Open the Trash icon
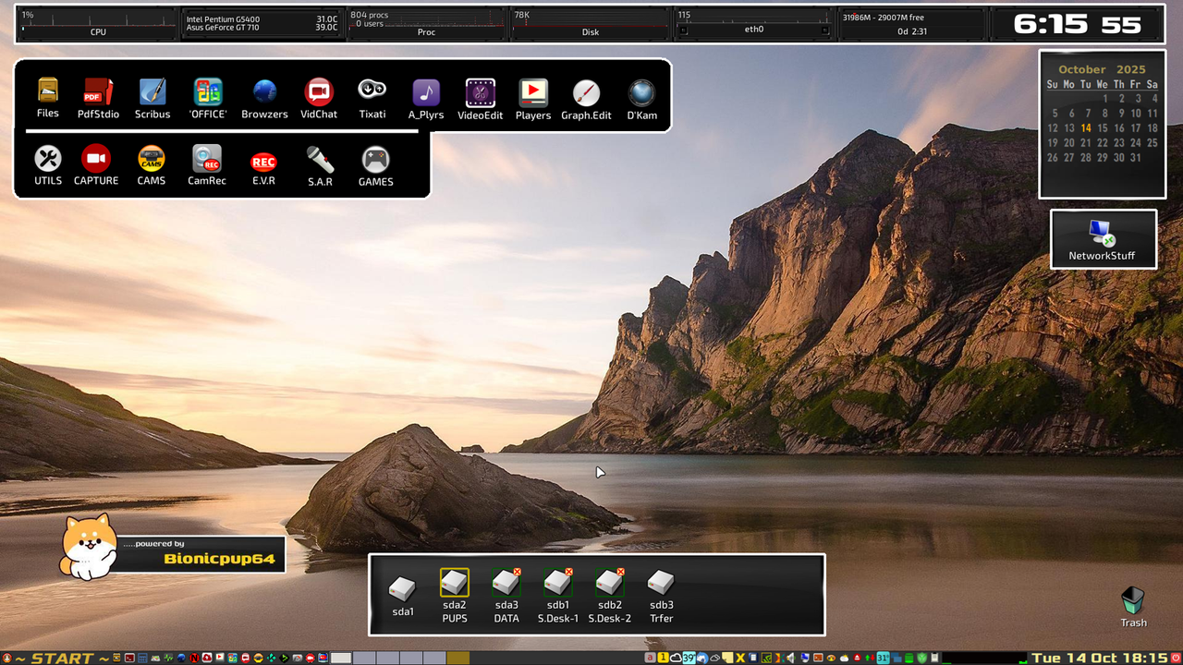 [1133, 600]
